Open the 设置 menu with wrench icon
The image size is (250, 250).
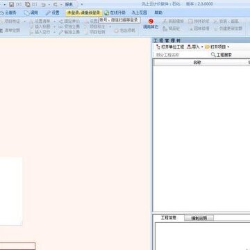(x=52, y=12)
